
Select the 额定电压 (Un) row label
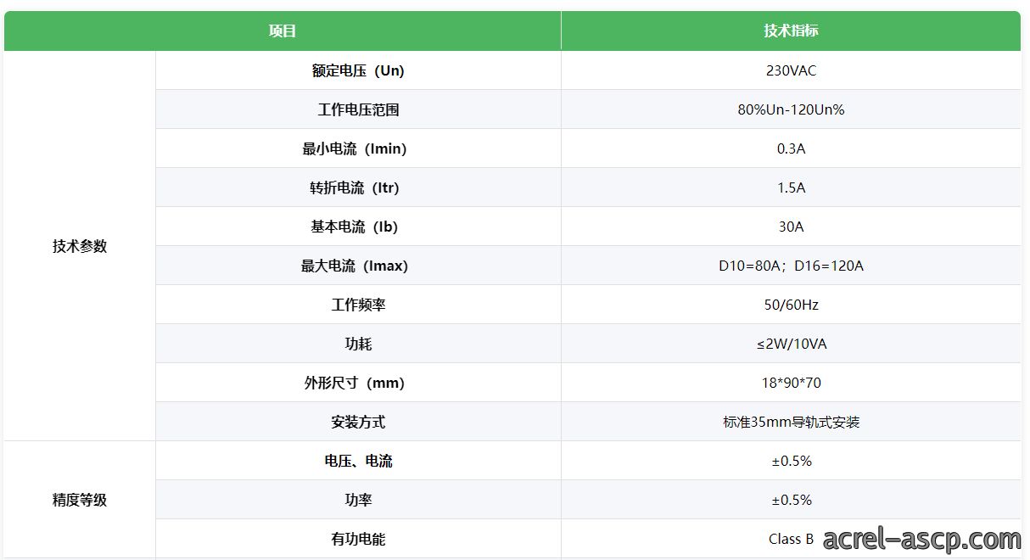click(x=358, y=70)
